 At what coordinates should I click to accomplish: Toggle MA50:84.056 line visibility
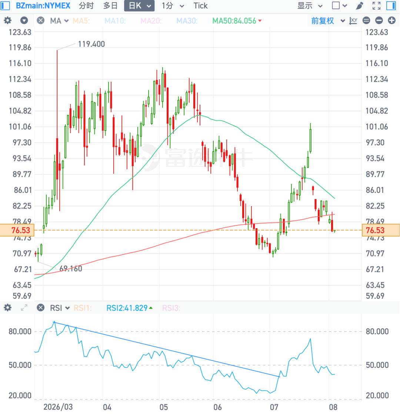tap(237, 21)
